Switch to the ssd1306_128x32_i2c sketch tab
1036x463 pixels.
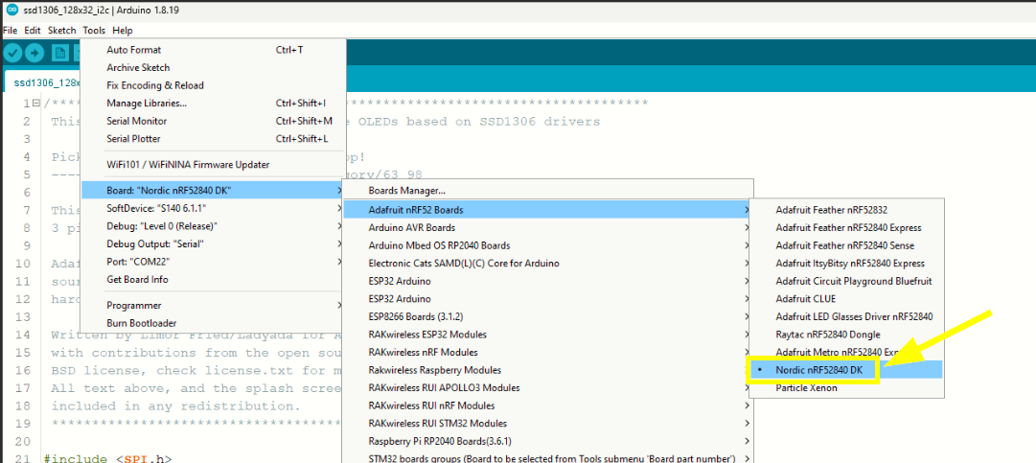point(43,82)
